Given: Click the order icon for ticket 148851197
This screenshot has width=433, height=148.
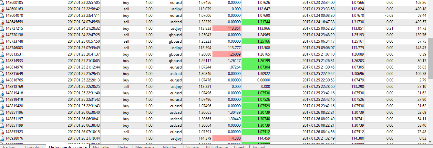Looking at the screenshot, I should [x=2, y=119].
